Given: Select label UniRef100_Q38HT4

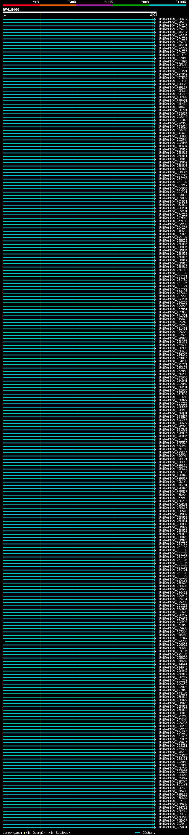Looking at the screenshot, I should click(x=173, y=674).
